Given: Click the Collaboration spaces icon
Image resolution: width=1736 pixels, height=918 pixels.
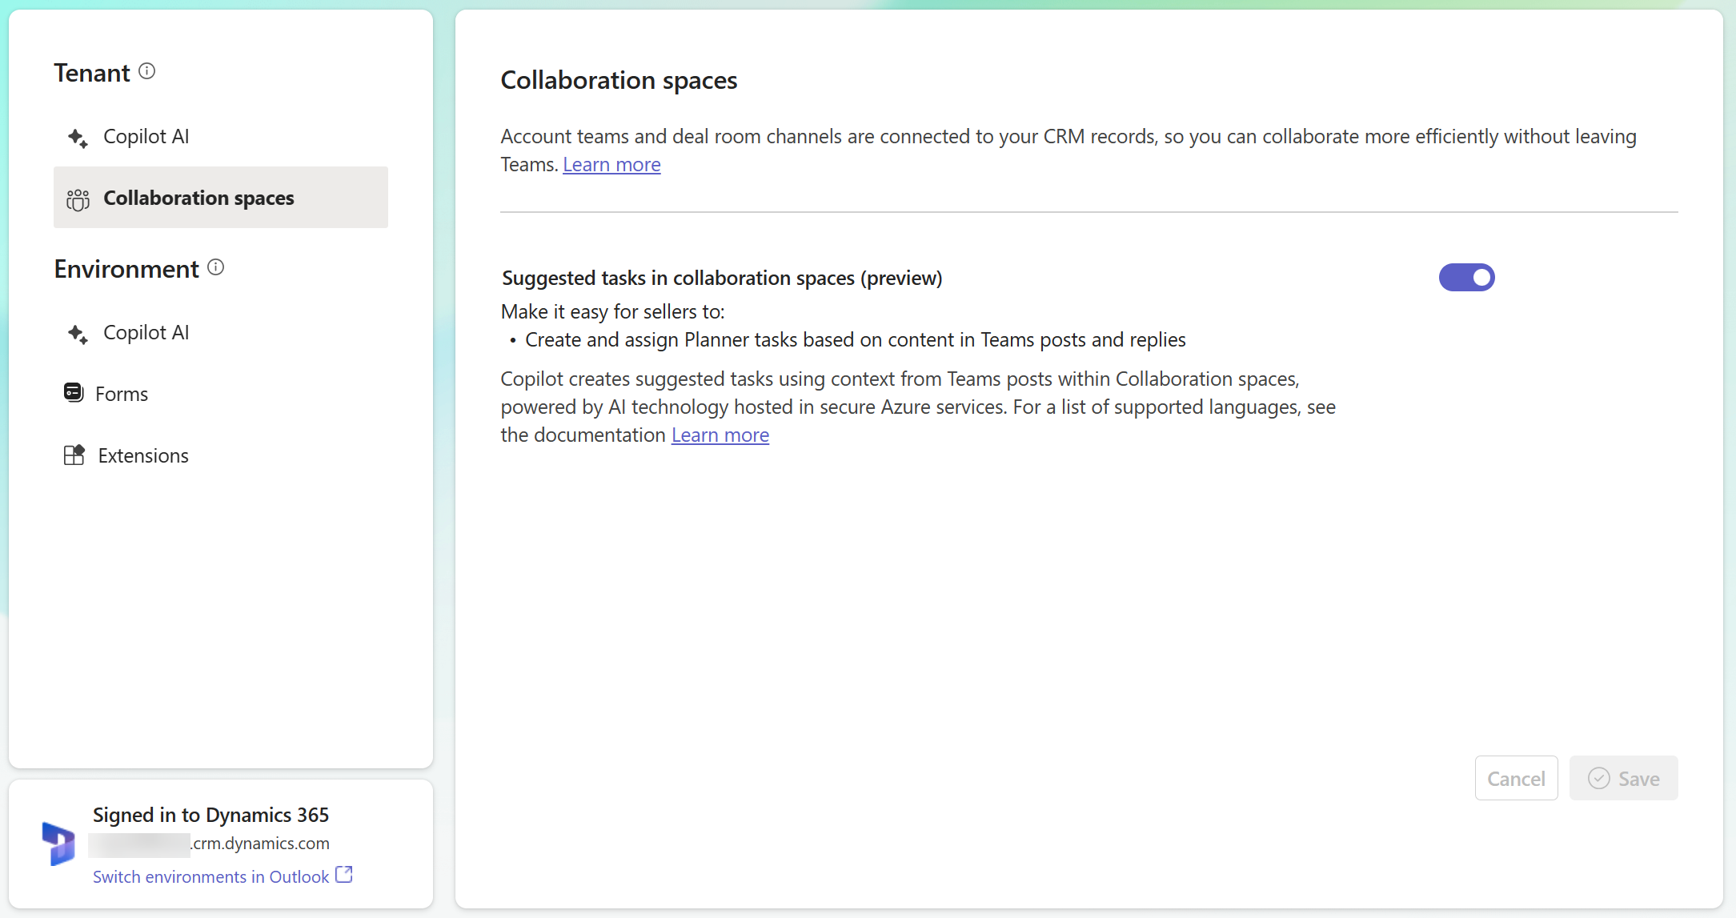Looking at the screenshot, I should click(77, 198).
